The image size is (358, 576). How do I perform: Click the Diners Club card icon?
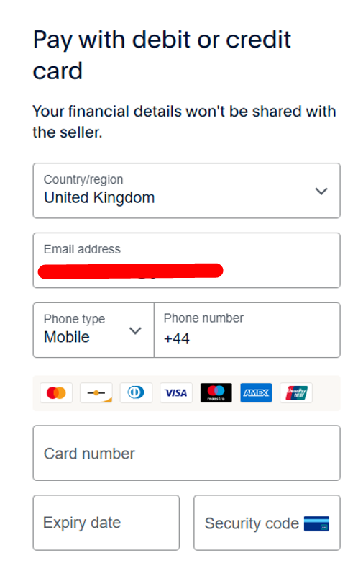pyautogui.click(x=136, y=392)
